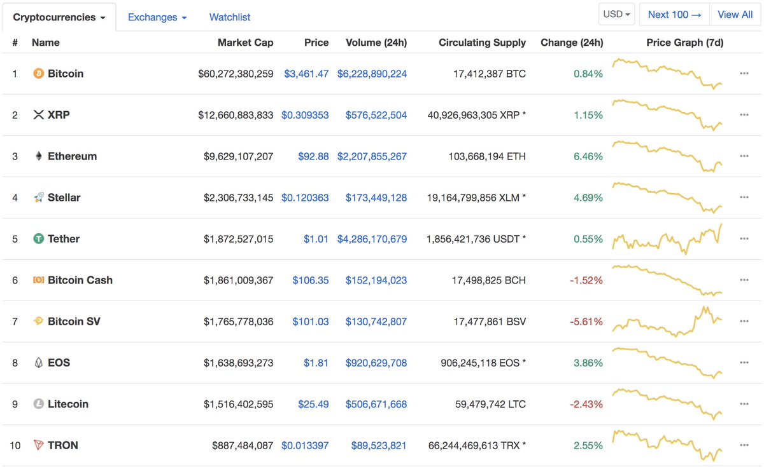Screen dimensions: 764x467
Task: Open the more options menu for EOS
Action: tap(744, 363)
